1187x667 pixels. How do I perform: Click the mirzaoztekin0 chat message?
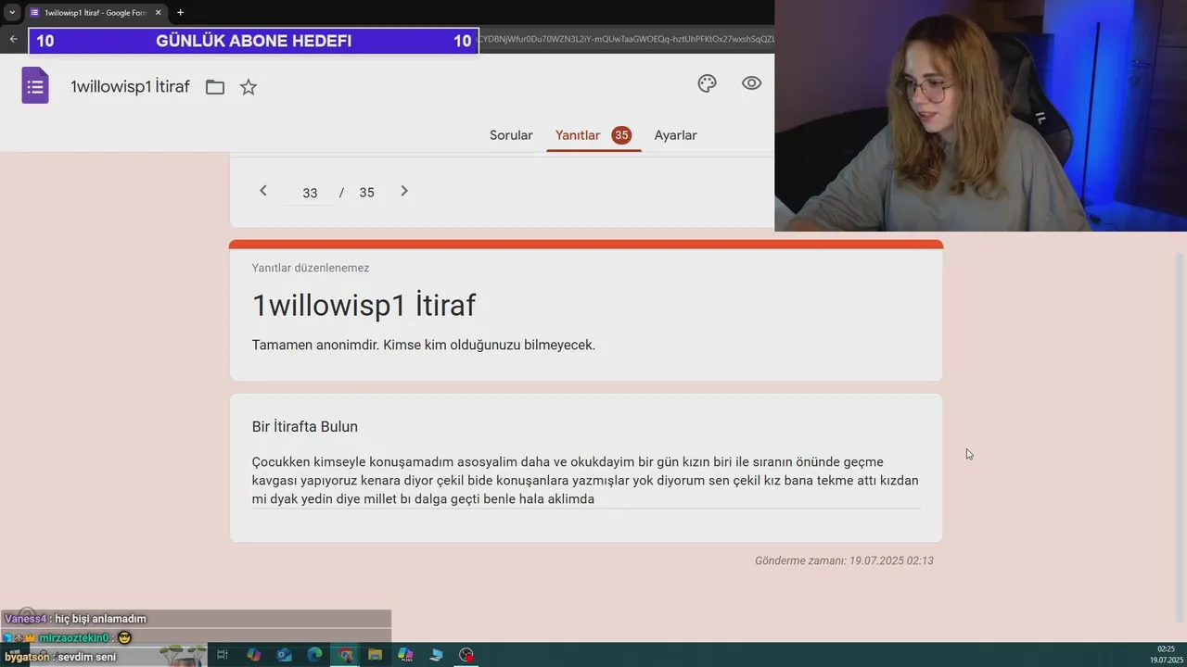[x=67, y=637]
